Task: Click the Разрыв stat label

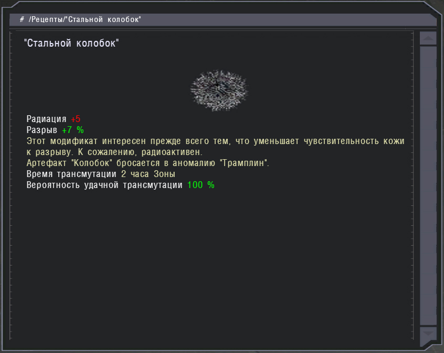Action: [41, 130]
